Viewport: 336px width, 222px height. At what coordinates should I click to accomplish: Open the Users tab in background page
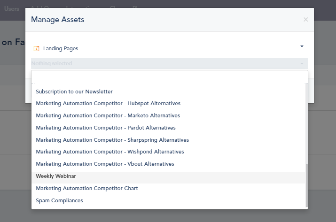coord(12,9)
